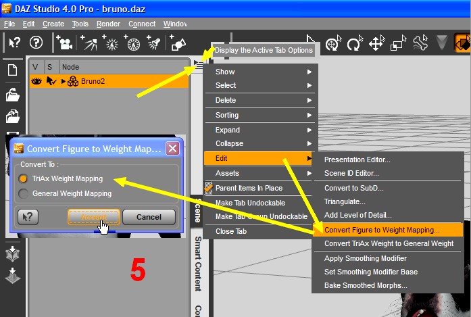The height and width of the screenshot is (317, 471).
Task: Open the File menu
Action: point(9,24)
